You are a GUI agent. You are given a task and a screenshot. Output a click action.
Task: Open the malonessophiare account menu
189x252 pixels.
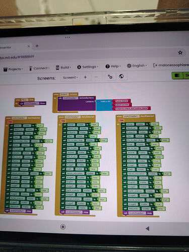[171, 65]
